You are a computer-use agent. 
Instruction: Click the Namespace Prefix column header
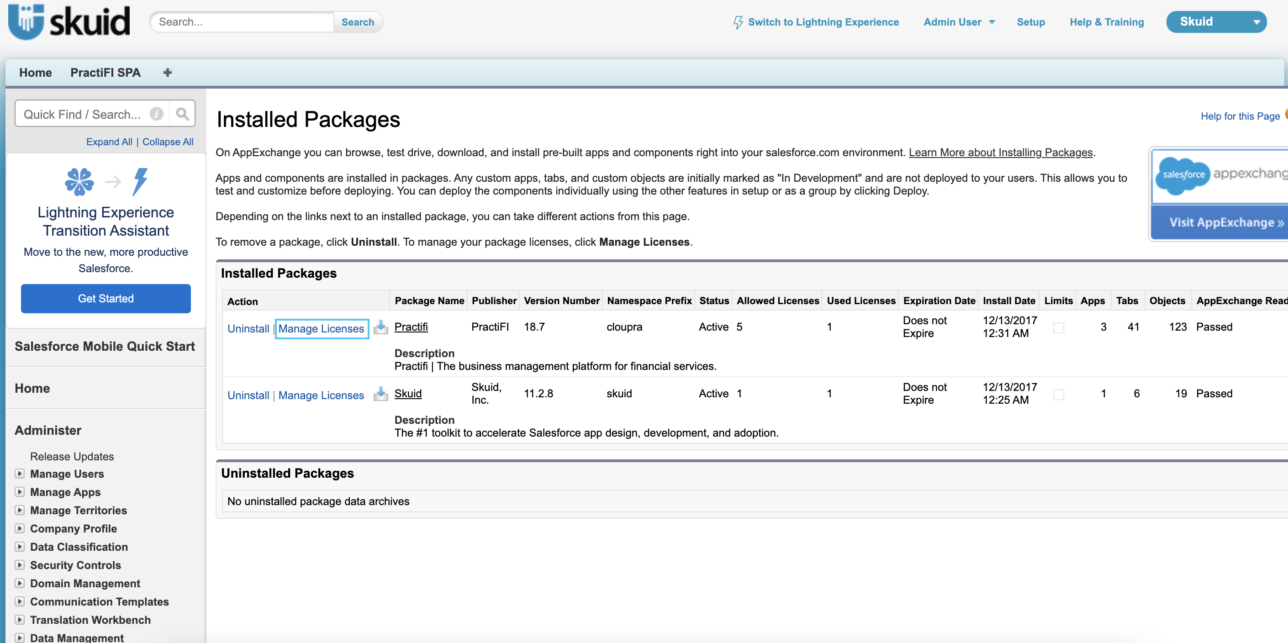click(649, 300)
